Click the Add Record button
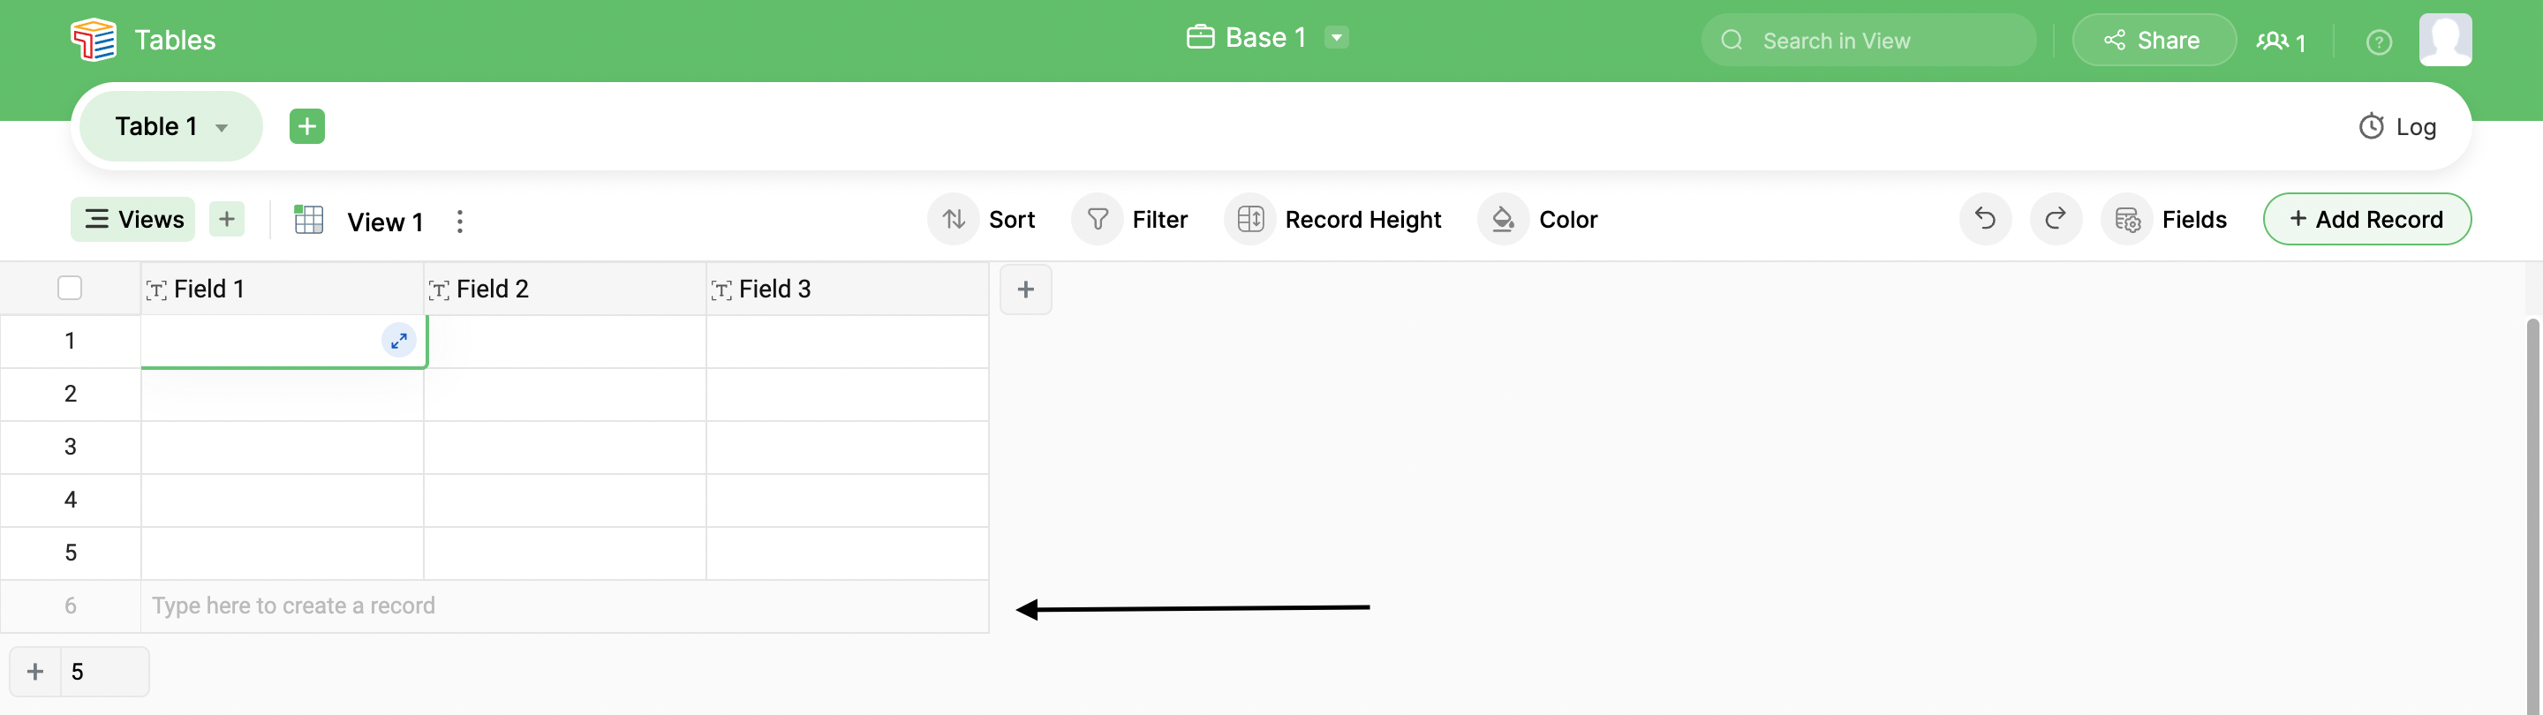The width and height of the screenshot is (2543, 715). [x=2366, y=219]
